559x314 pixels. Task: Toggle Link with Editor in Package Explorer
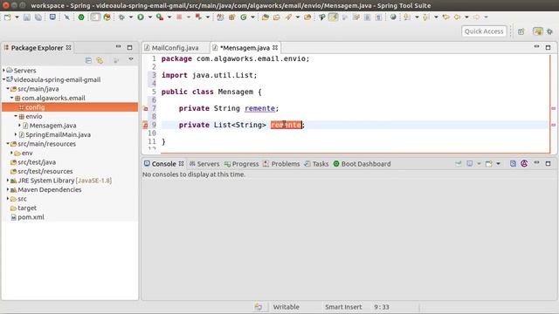point(100,60)
